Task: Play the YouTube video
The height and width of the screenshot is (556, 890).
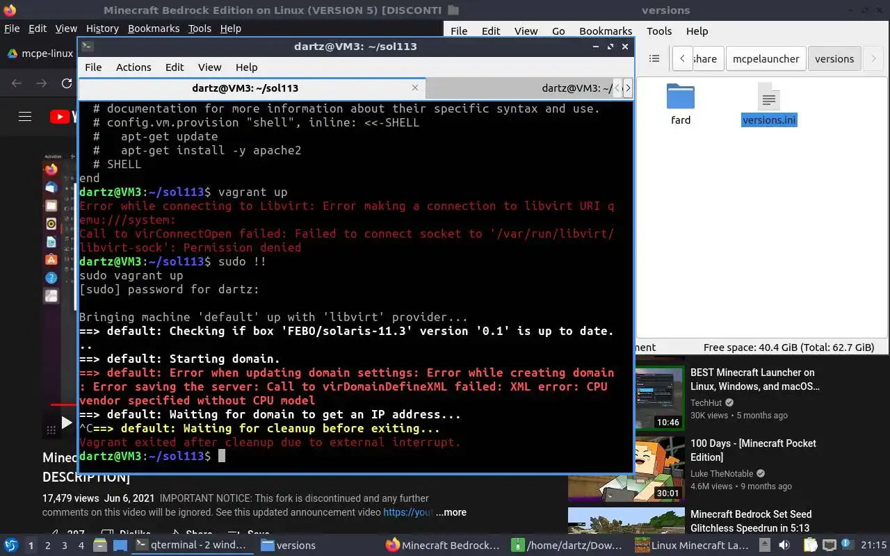Action: click(66, 422)
